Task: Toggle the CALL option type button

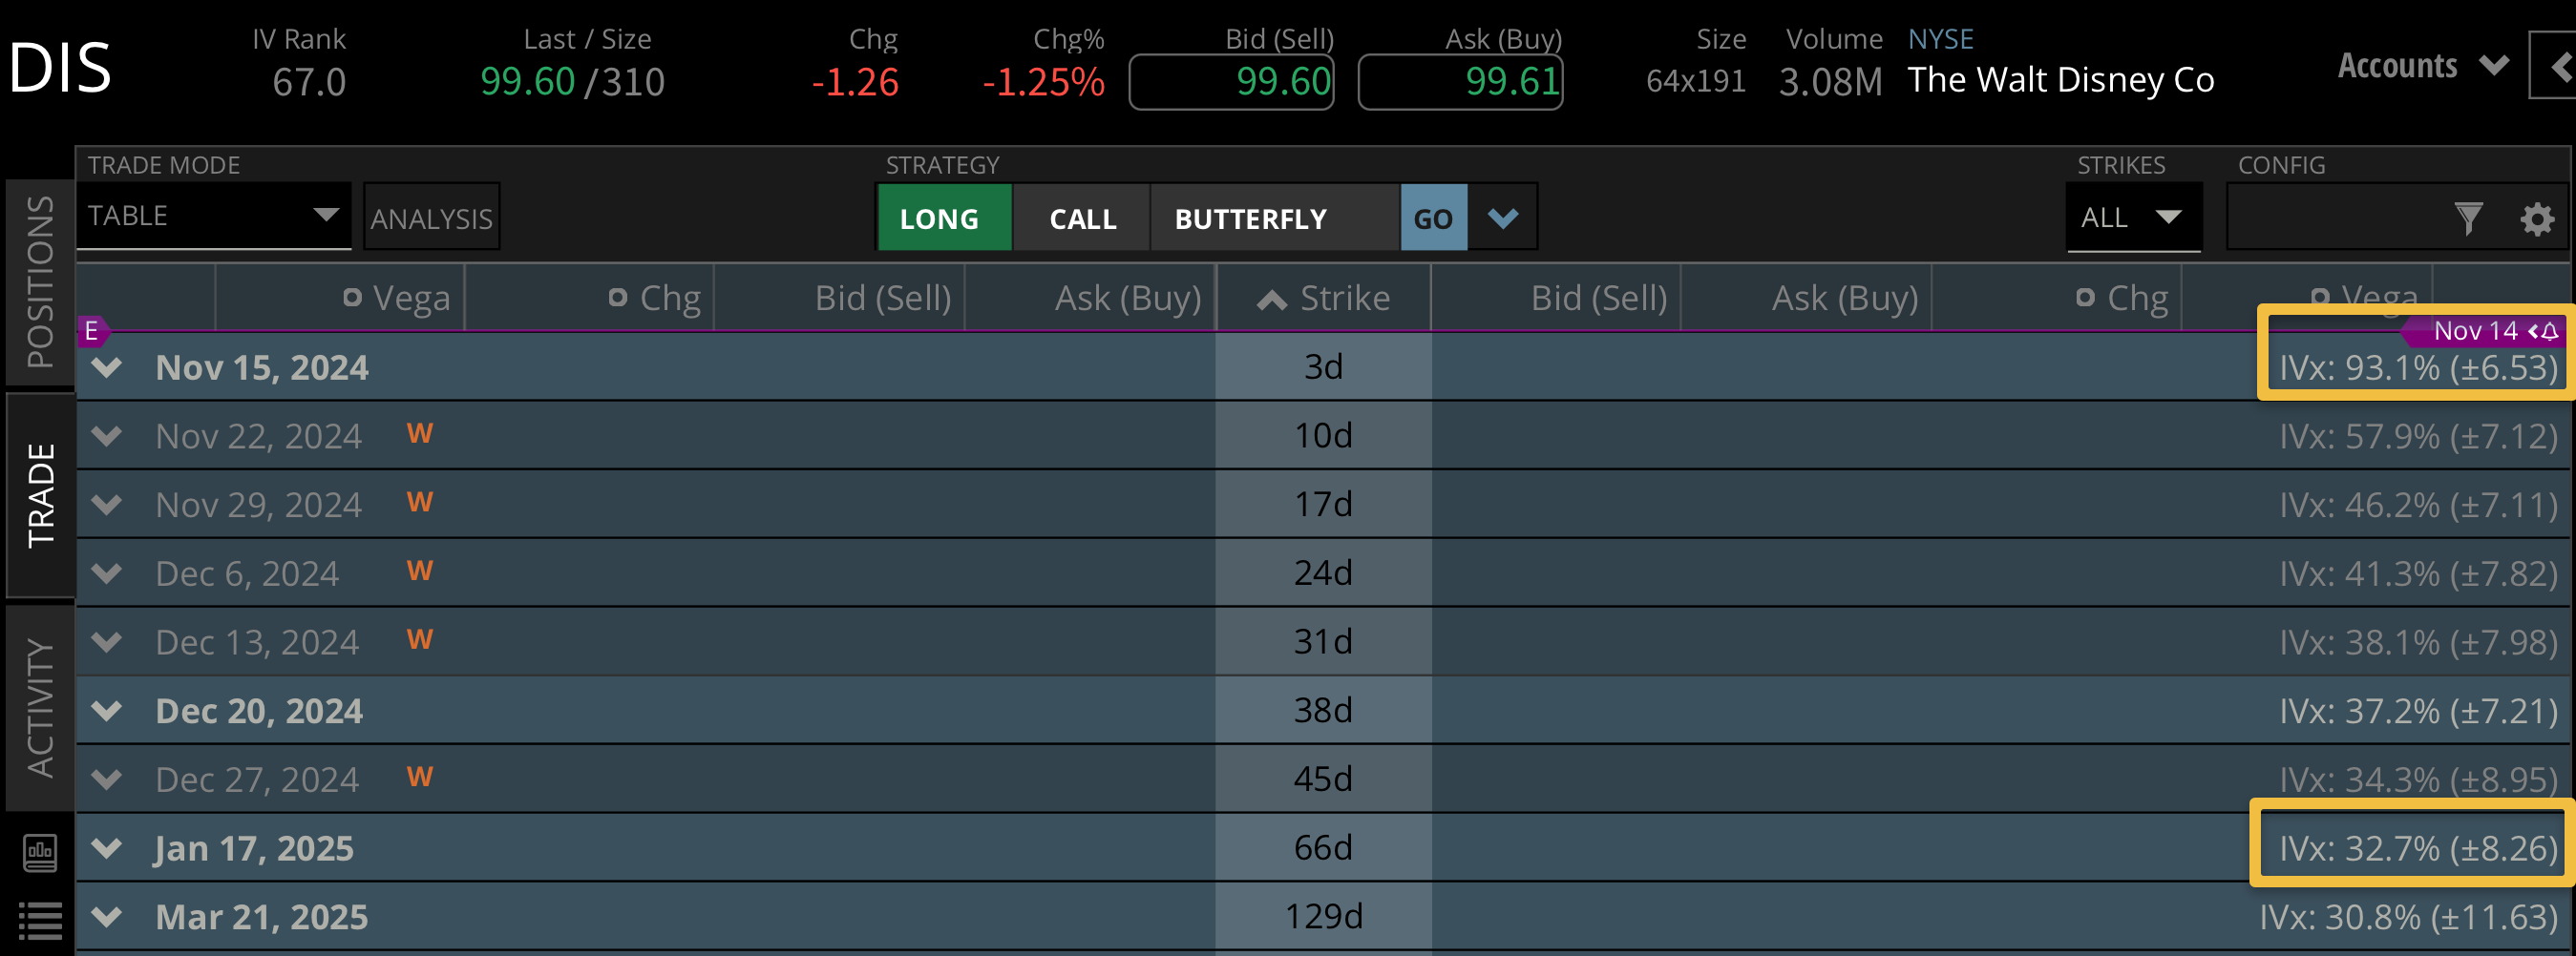Action: point(1082,218)
